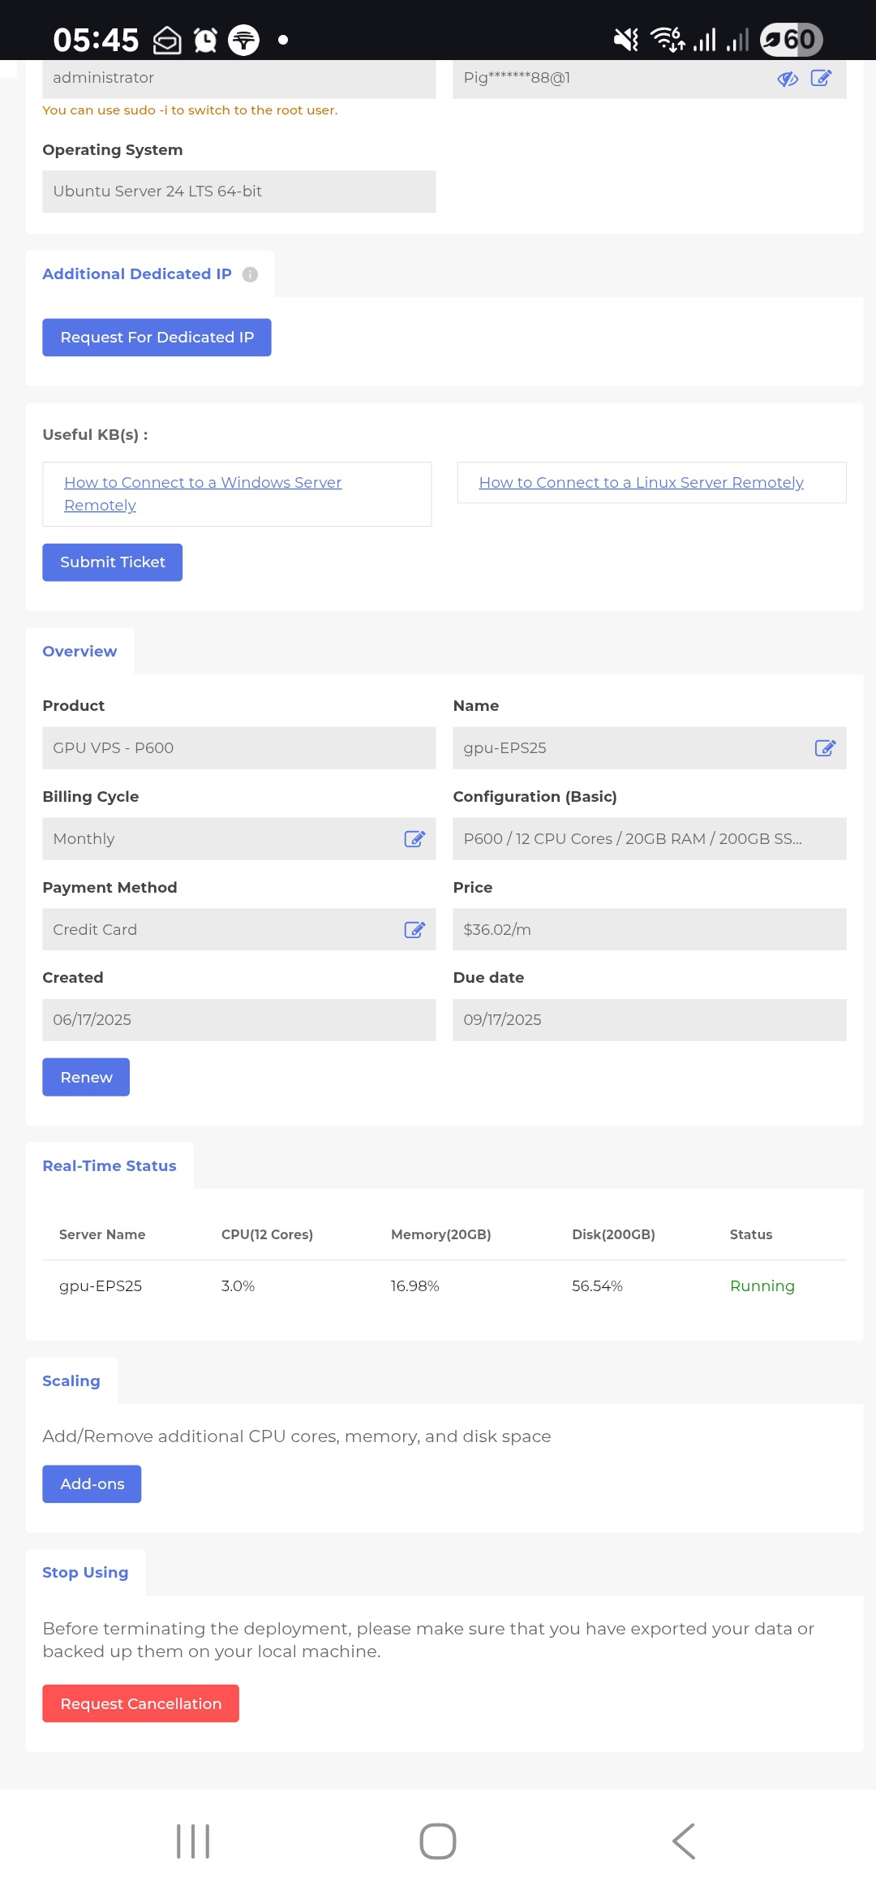Screen dimensions: 876x1899
Task: Select the Real-Time Status tab
Action: coord(109,1166)
